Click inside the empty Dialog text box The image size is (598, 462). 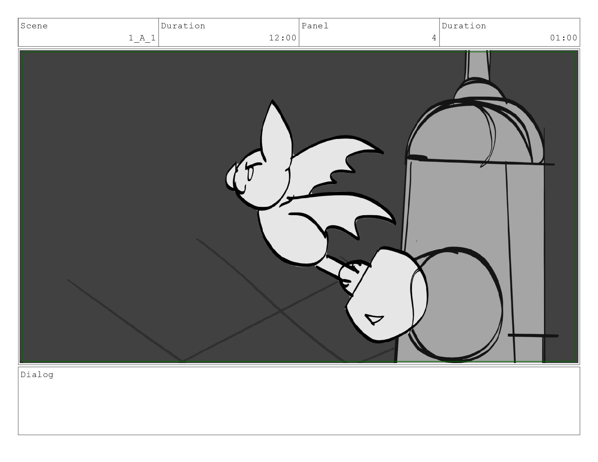click(299, 401)
